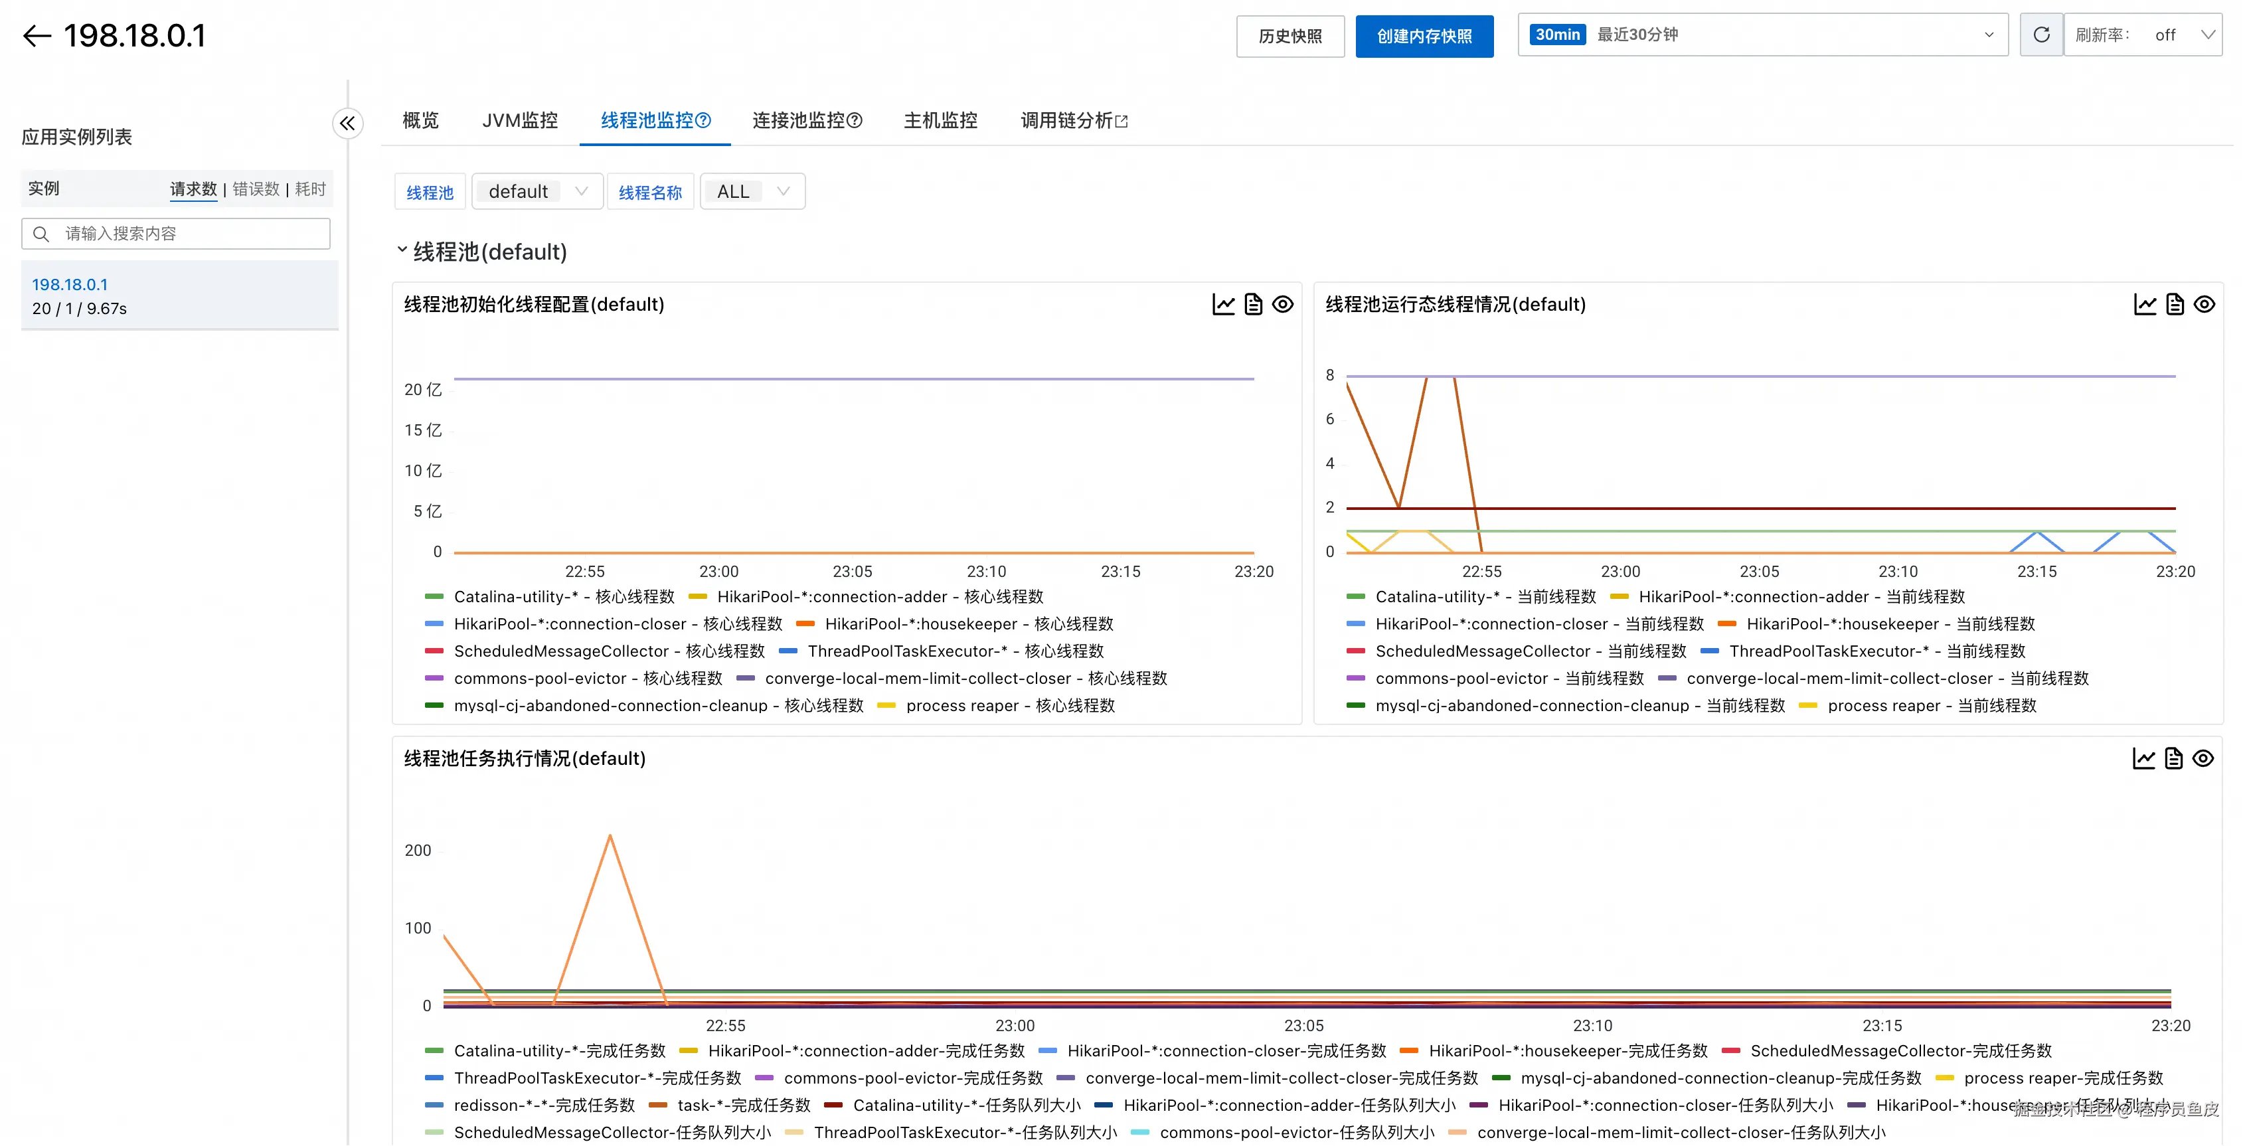
Task: Collapse the 线程池(default) section
Action: (402, 250)
